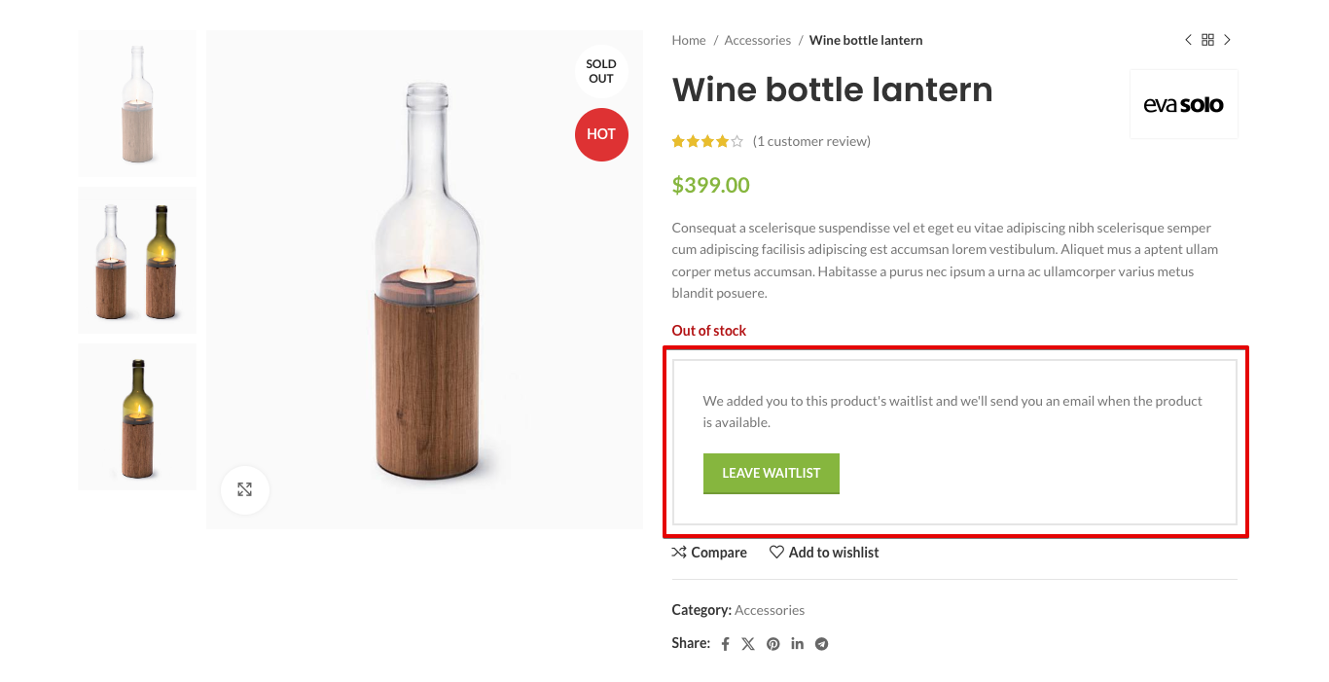Share on Pinterest icon
This screenshot has height=682, width=1329.
click(x=772, y=644)
